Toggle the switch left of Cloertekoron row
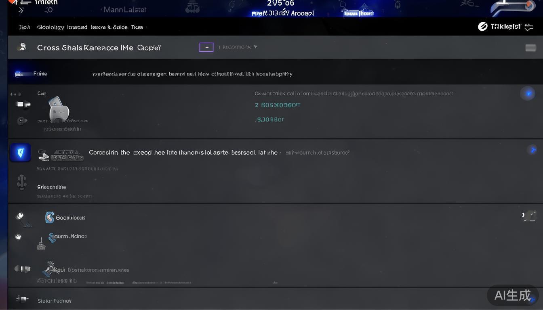Viewport: 543px width, 310px height. [x=23, y=269]
